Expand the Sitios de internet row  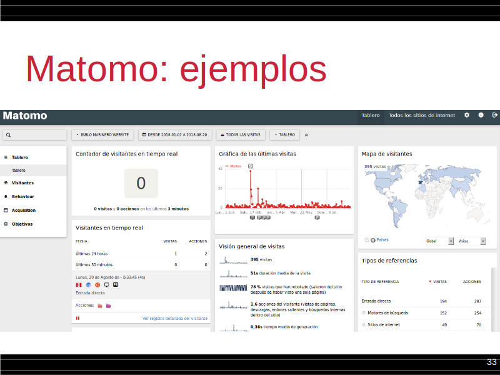point(364,325)
